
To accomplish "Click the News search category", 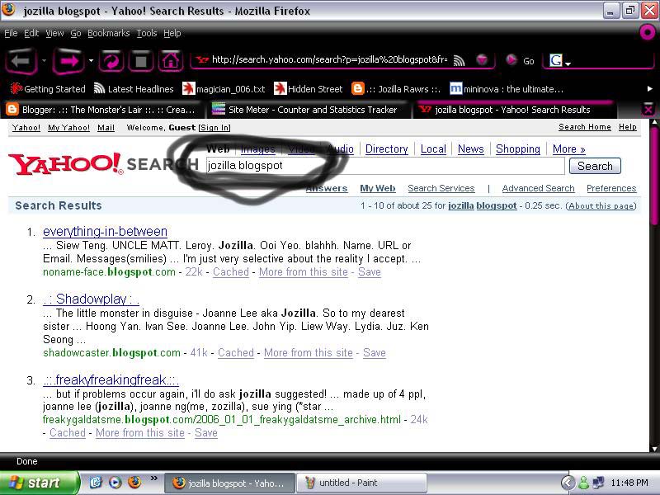I will point(470,149).
